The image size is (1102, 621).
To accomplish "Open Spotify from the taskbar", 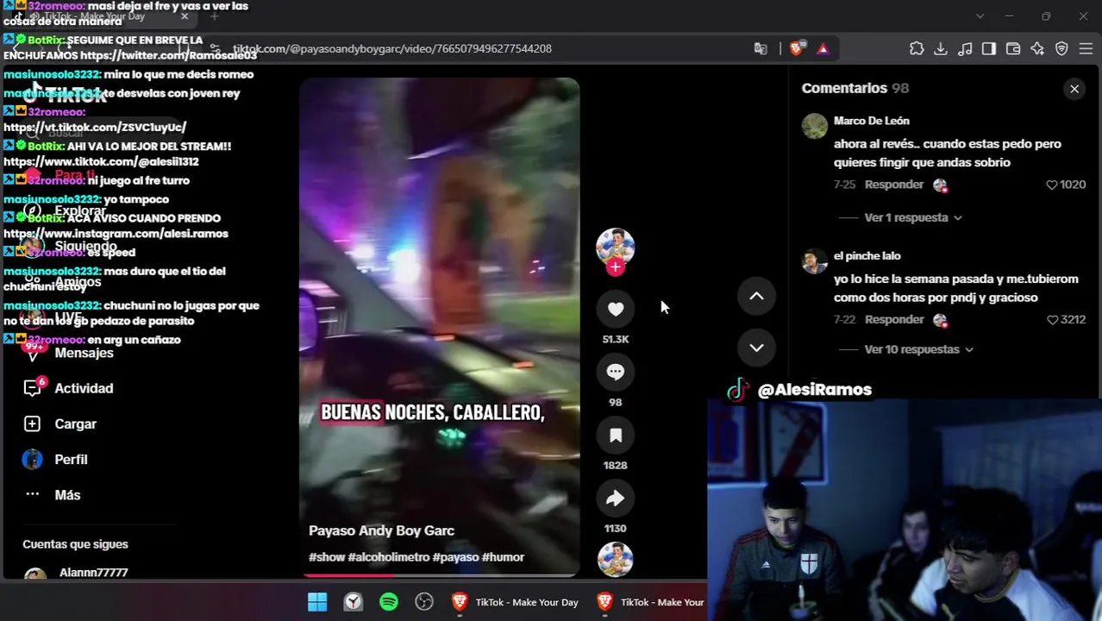I will tap(389, 602).
